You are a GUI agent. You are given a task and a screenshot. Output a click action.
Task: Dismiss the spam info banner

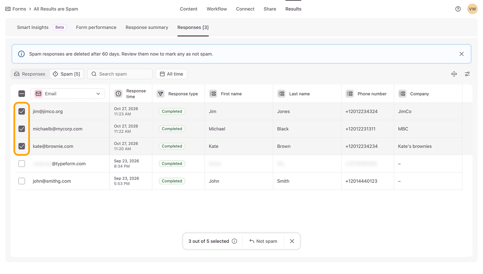(462, 54)
